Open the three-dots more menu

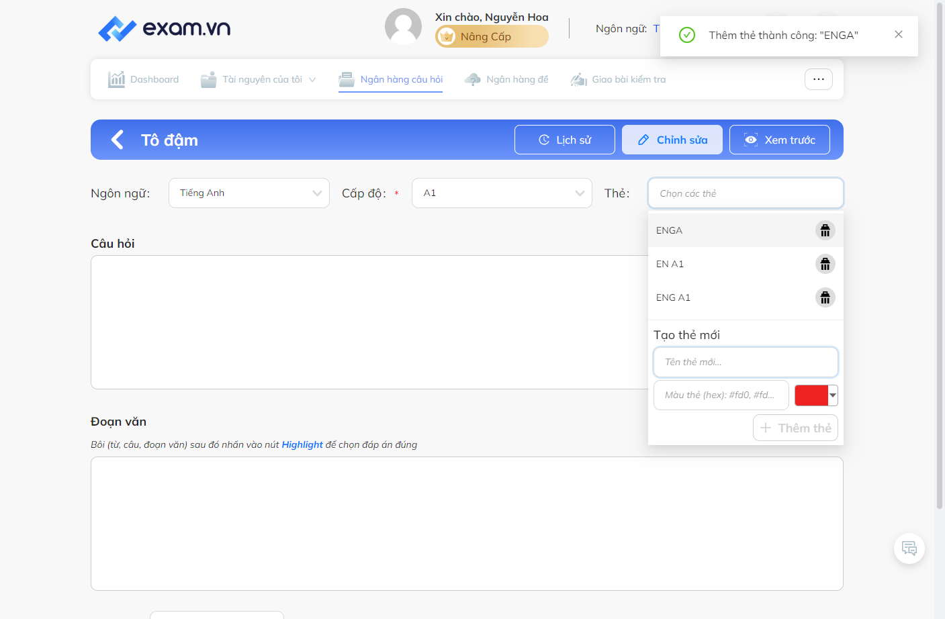819,79
